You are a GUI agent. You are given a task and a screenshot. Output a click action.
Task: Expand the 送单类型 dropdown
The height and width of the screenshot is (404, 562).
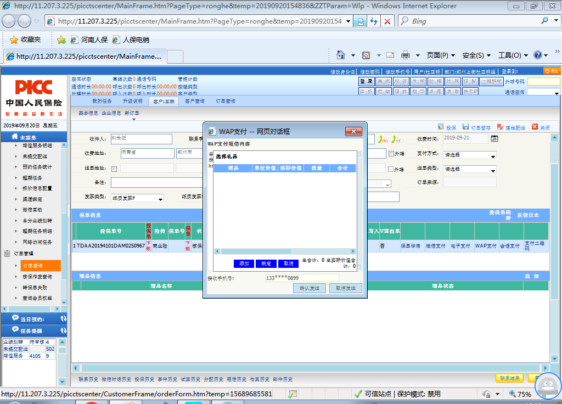click(x=470, y=169)
